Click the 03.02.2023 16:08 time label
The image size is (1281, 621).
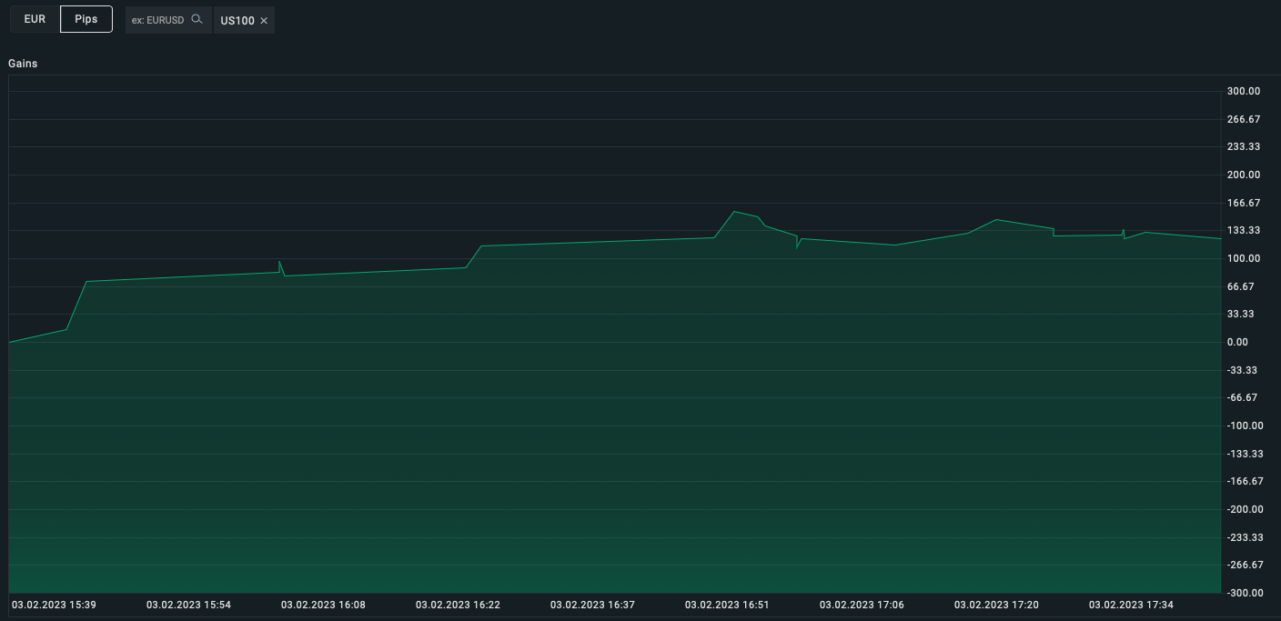click(x=324, y=605)
